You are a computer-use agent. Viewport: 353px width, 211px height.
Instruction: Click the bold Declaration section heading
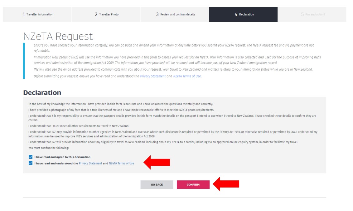click(x=42, y=93)
